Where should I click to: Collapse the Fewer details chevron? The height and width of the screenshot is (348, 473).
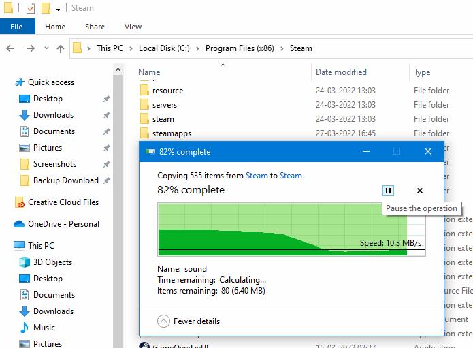click(163, 321)
